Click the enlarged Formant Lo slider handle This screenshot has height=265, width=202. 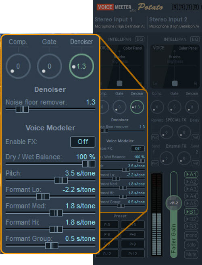[43, 197]
